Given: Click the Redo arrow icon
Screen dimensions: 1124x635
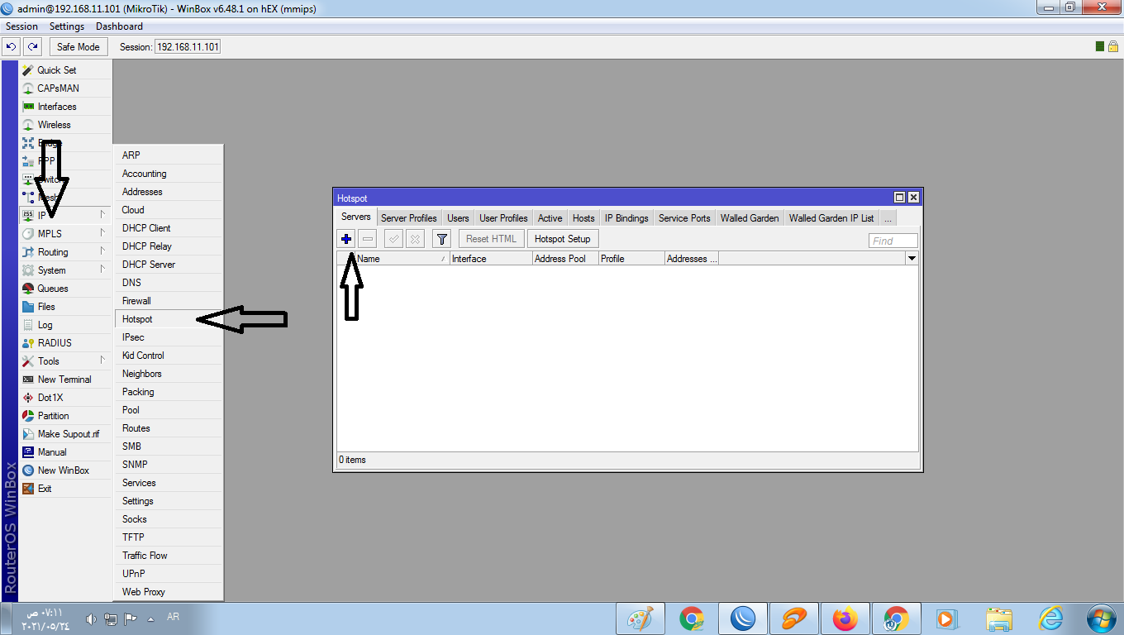Looking at the screenshot, I should [x=32, y=47].
